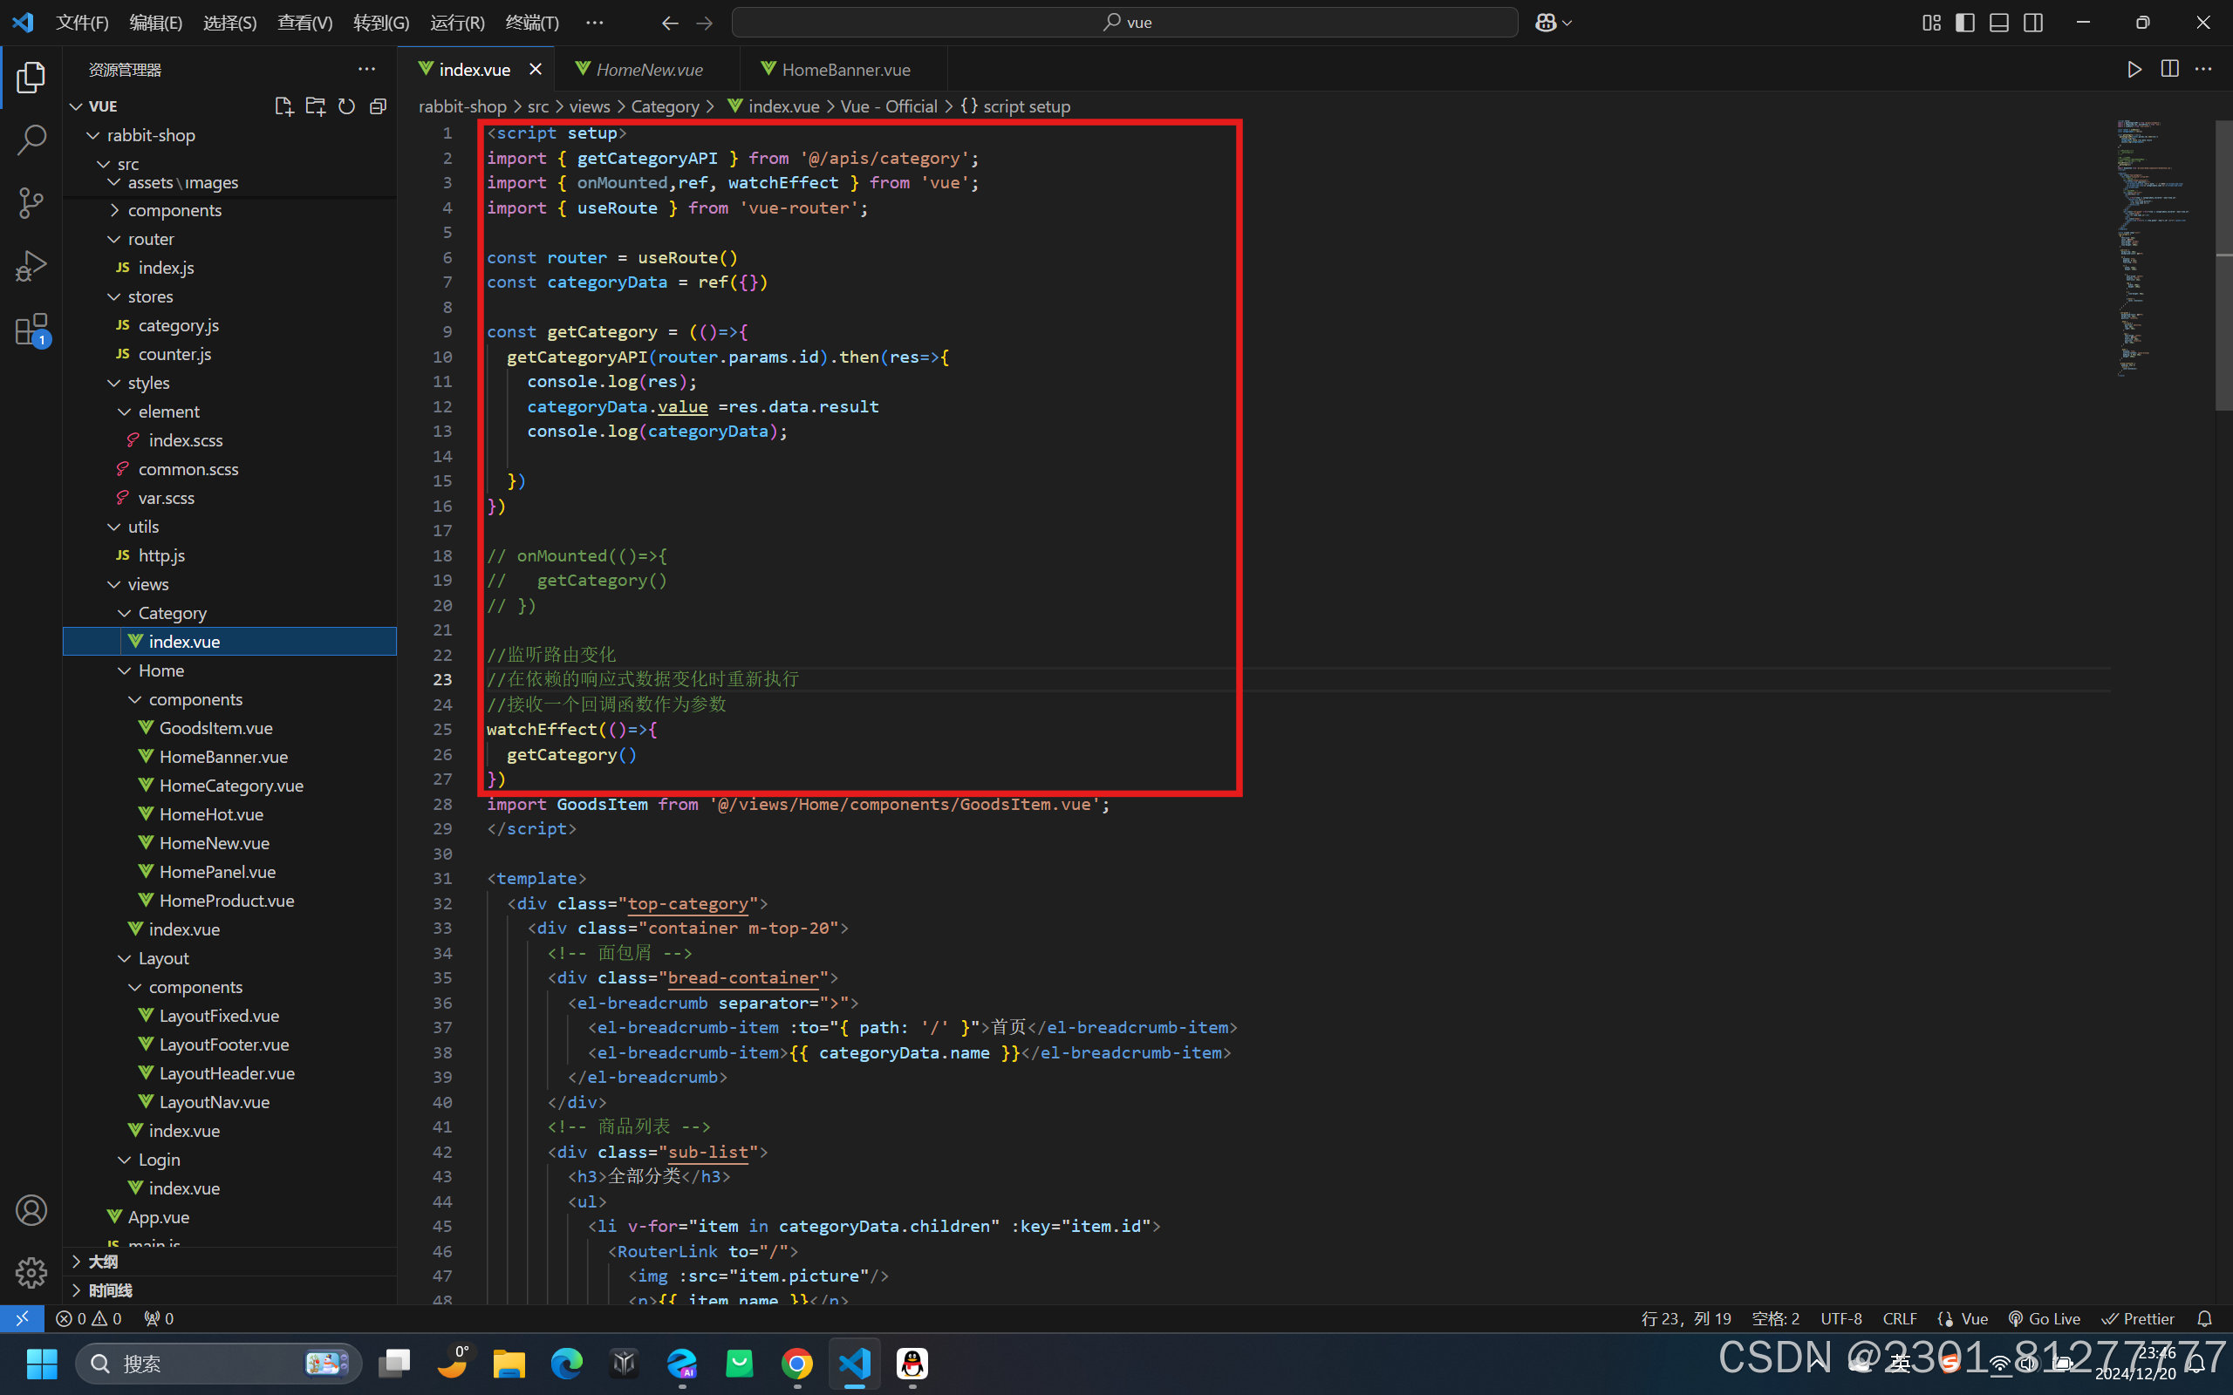This screenshot has width=2233, height=1395.
Task: Open the Manage gear icon
Action: point(31,1272)
